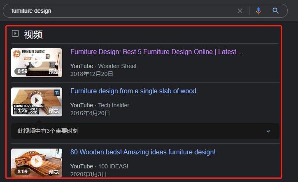Click the 1:26 duration badge
298x182 pixels.
pyautogui.click(x=21, y=111)
